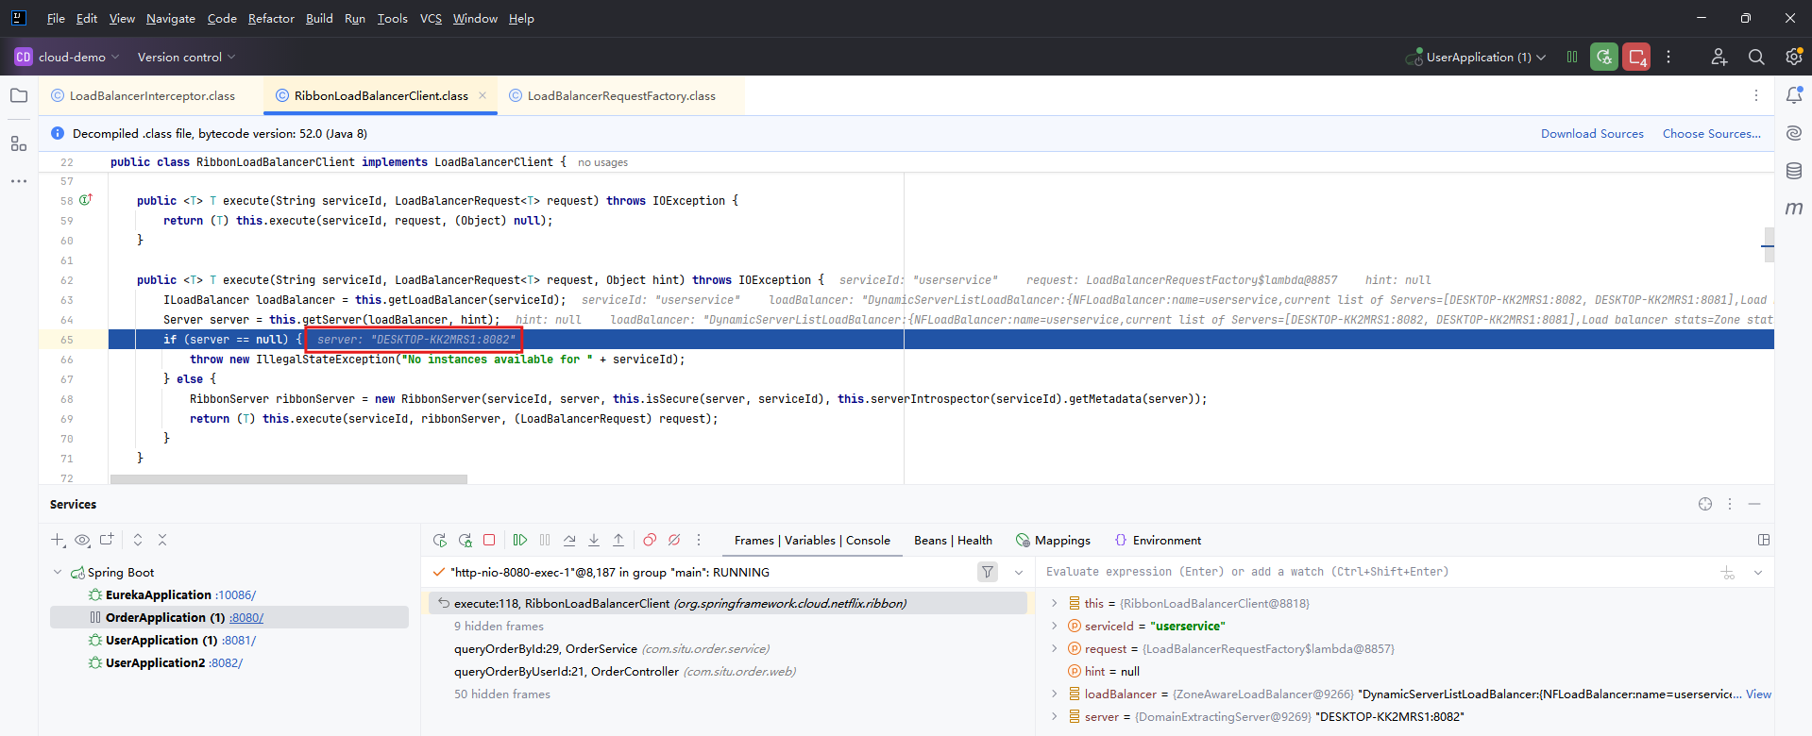The image size is (1812, 736).
Task: Switch to LoadBalancerInterceptor.class tab
Action: tap(151, 95)
